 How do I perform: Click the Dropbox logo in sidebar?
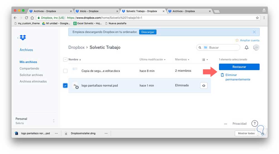(x=23, y=37)
